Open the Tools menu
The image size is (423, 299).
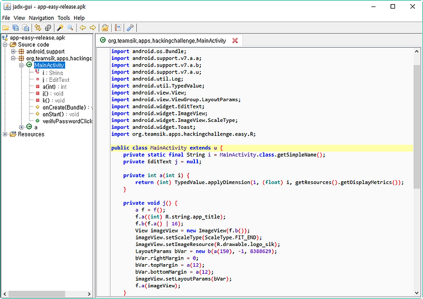click(63, 18)
